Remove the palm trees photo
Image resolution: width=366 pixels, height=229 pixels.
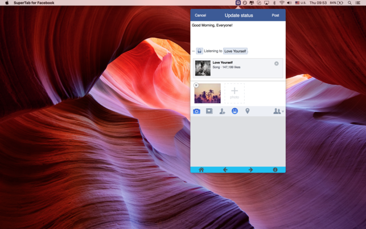196,85
